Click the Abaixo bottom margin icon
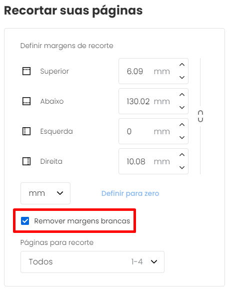The image size is (227, 289). coord(26,101)
